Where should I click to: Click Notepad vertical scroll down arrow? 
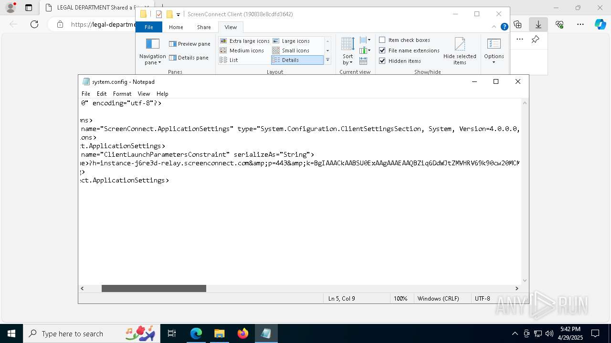[x=525, y=281]
